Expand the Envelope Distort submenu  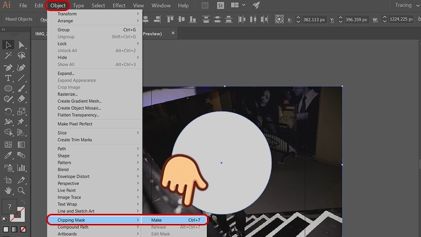coord(95,176)
